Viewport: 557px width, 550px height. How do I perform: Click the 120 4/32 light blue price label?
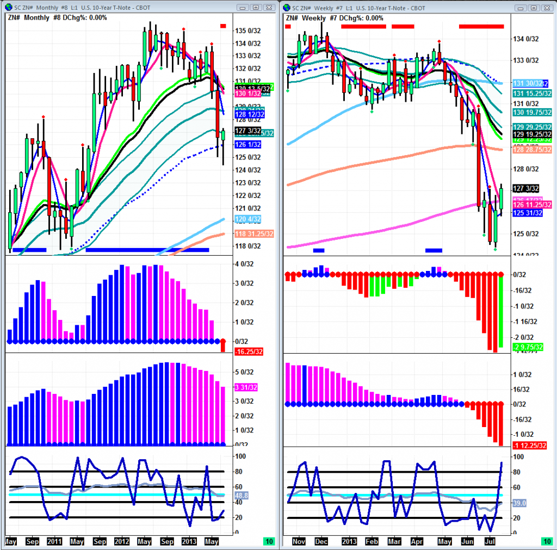[x=246, y=219]
